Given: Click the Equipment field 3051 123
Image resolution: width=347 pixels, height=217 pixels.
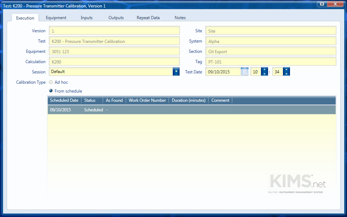Looking at the screenshot, I should 114,51.
